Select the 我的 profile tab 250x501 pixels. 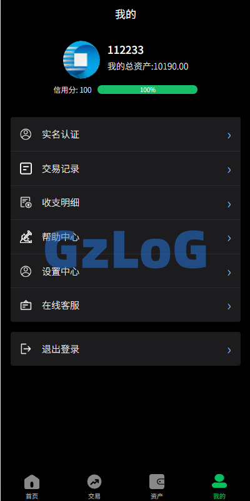click(219, 487)
